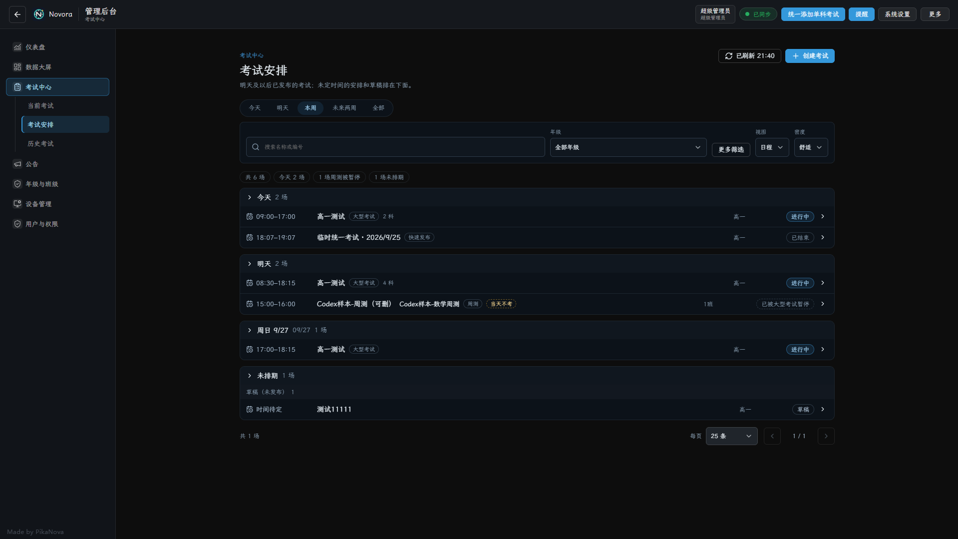This screenshot has width=958, height=539.
Task: Open 数据大屏 in sidebar
Action: tap(57, 67)
